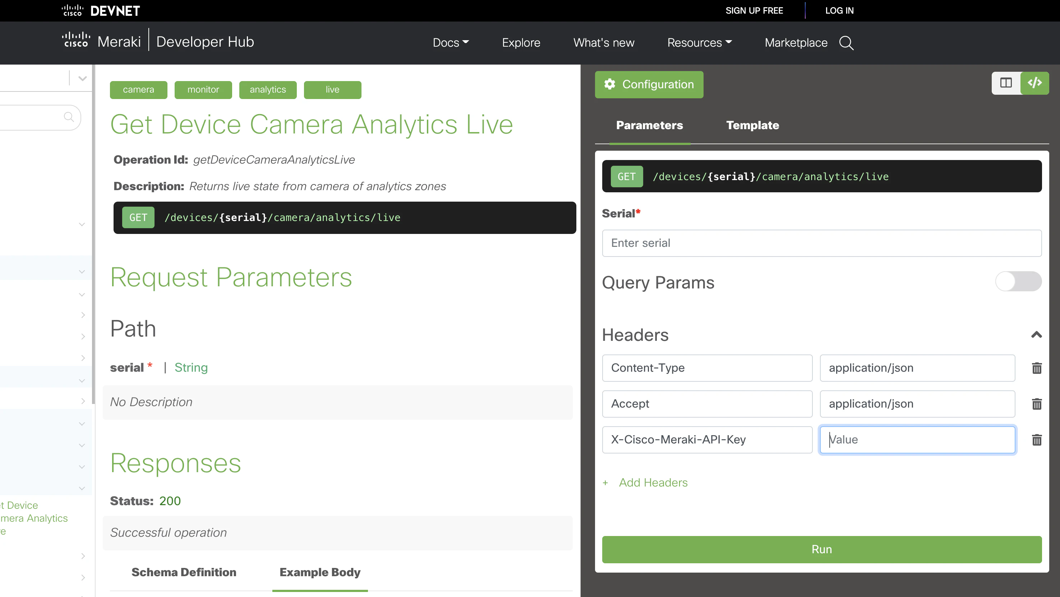Focus the Enter serial input field

pos(821,243)
